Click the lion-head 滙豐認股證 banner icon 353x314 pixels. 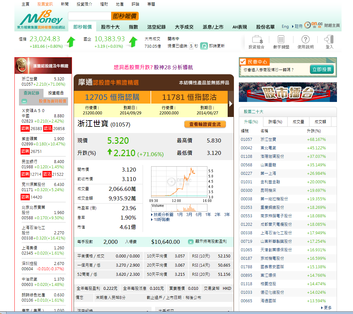point(23,65)
